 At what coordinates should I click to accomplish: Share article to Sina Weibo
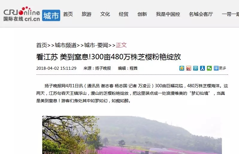pos(189,68)
